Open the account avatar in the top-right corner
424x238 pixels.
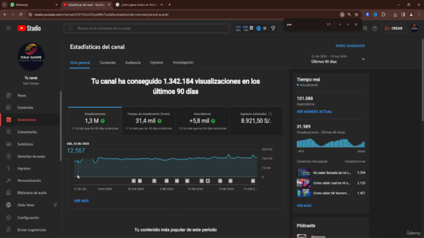pyautogui.click(x=414, y=28)
